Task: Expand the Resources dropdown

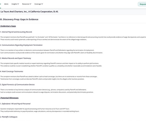Action: (27, 4)
